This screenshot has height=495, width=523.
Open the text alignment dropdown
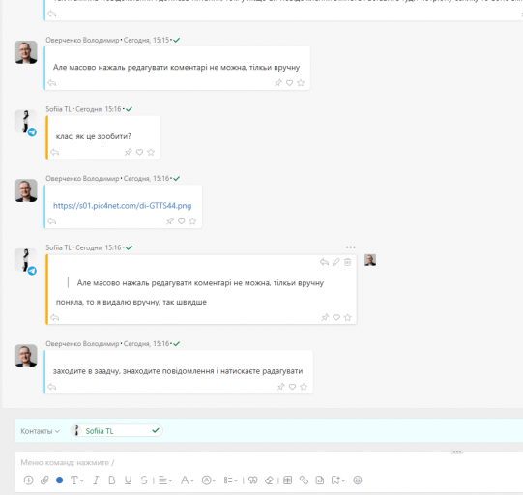pos(165,480)
